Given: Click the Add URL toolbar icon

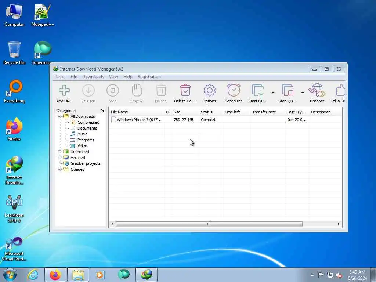Looking at the screenshot, I should (64, 91).
